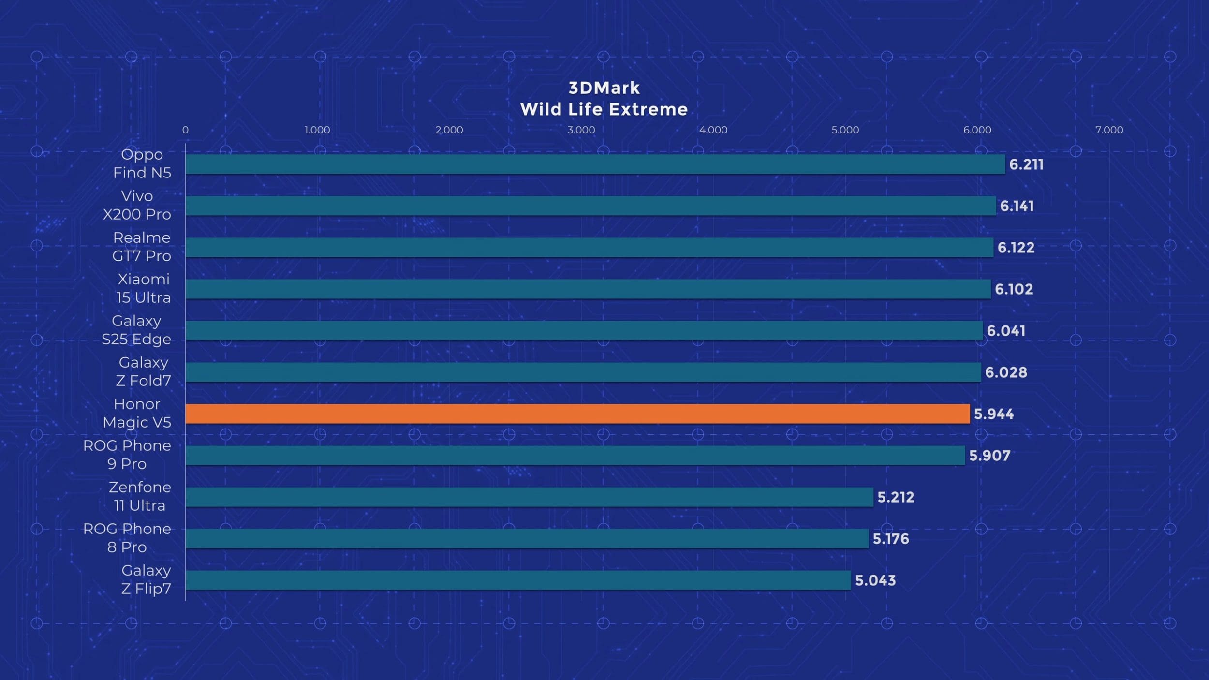The width and height of the screenshot is (1209, 680).
Task: Click the Xiaomi 15 Ultra bar
Action: coord(588,289)
